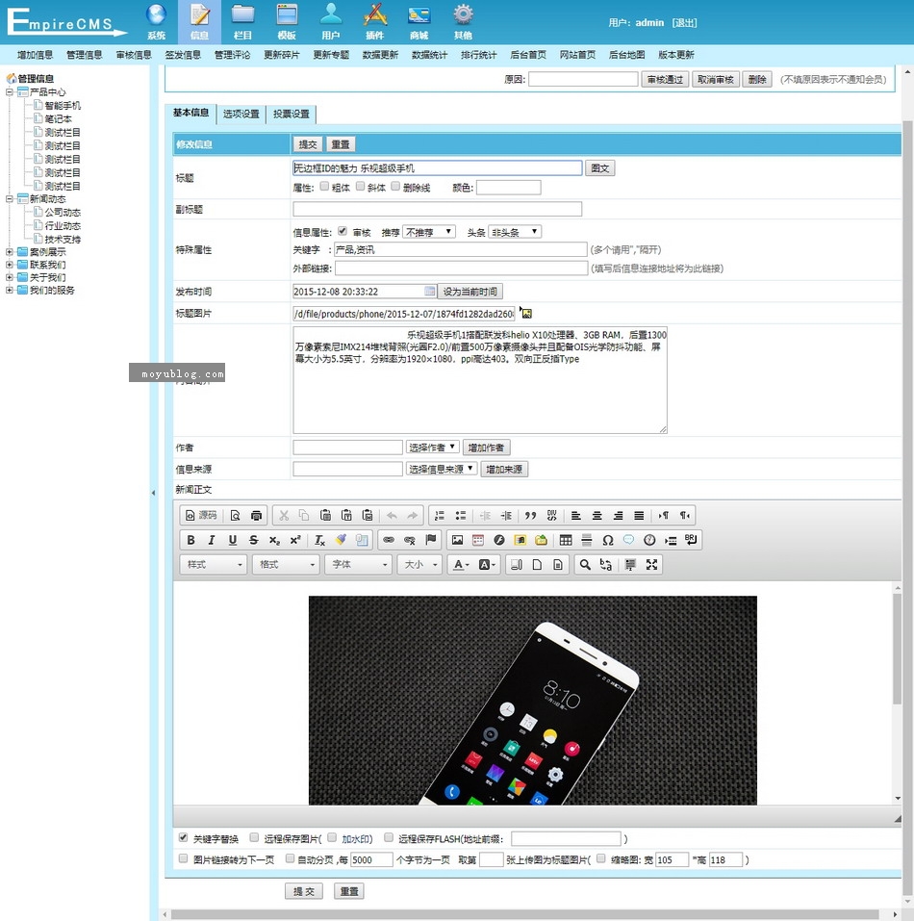
Task: Open the 用户 (Users) top icon
Action: coord(331,21)
